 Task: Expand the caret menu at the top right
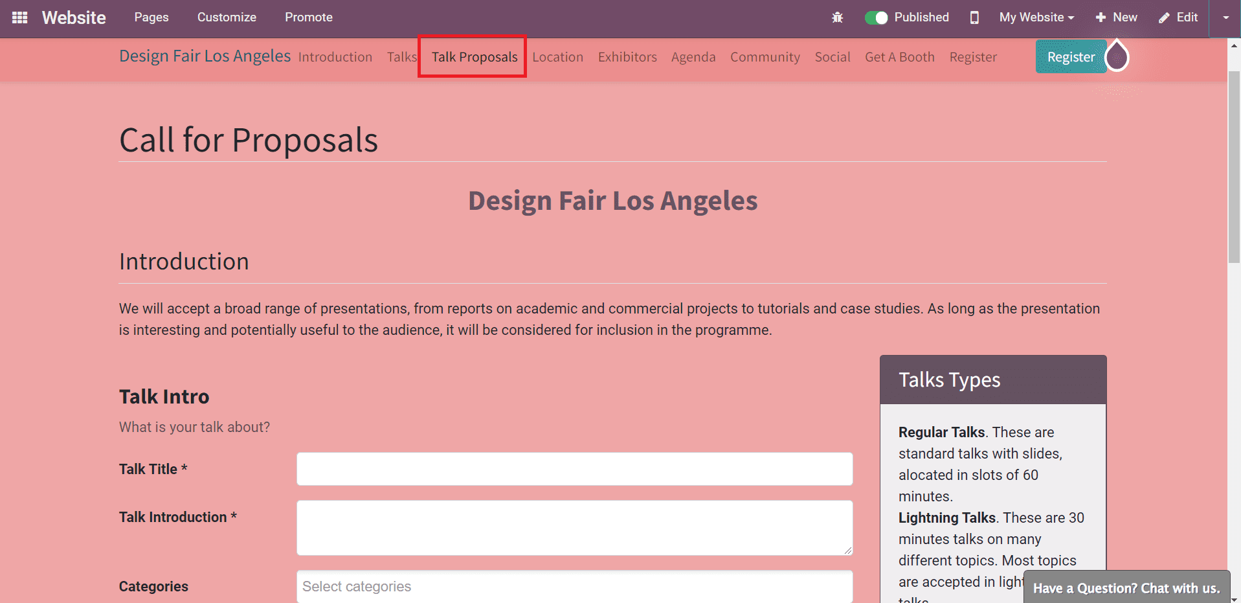tap(1226, 17)
